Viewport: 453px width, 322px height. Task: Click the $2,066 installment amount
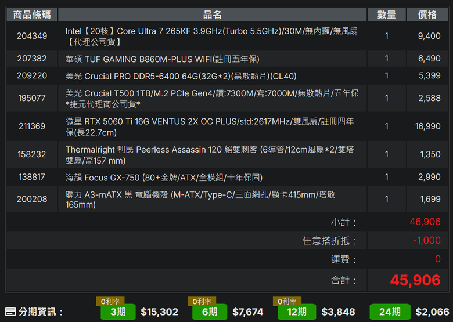coord(432,312)
